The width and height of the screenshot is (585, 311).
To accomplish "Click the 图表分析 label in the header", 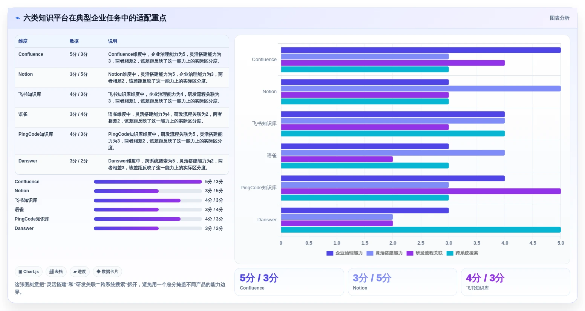I will click(x=559, y=18).
